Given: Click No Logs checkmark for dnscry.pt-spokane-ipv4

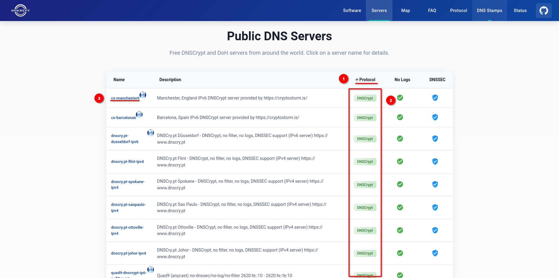Looking at the screenshot, I should (400, 184).
